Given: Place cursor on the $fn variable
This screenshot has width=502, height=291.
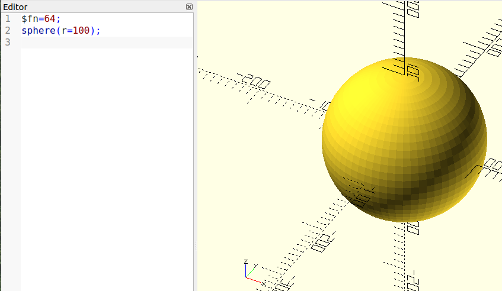Looking at the screenshot, I should click(x=30, y=18).
